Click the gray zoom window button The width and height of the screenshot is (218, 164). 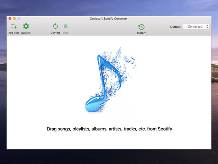19,18
